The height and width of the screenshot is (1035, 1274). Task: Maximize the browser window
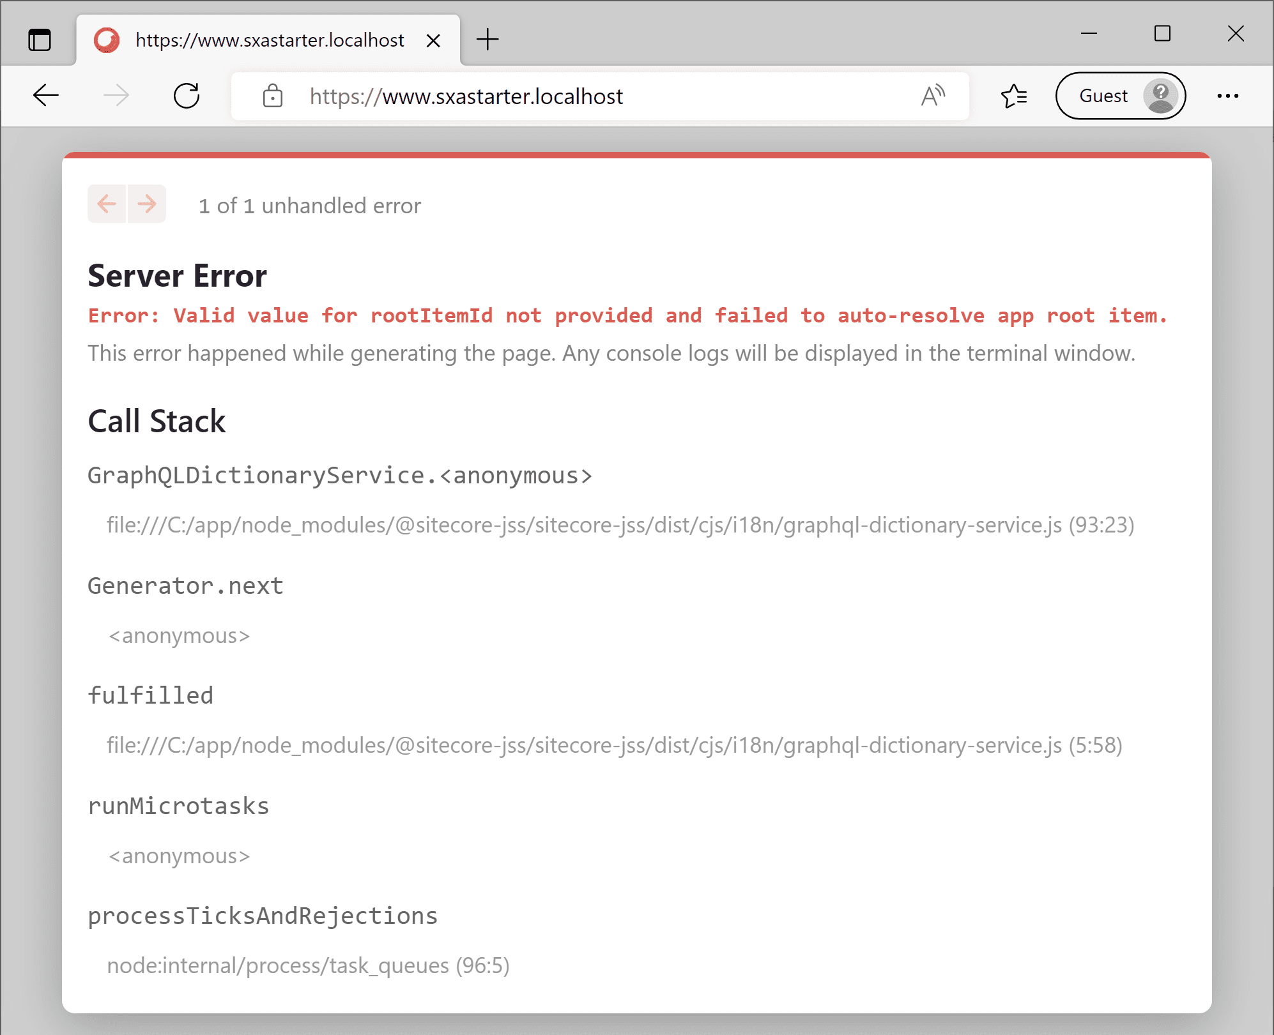[1162, 33]
